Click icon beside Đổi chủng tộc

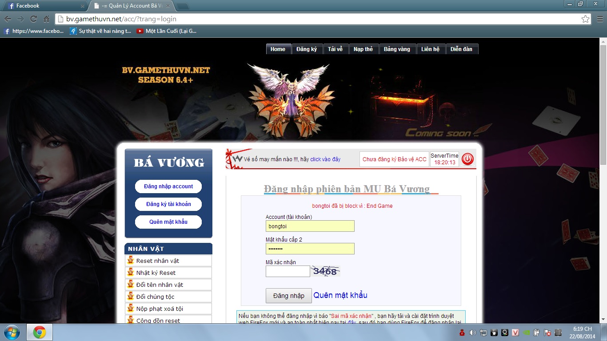pyautogui.click(x=131, y=296)
